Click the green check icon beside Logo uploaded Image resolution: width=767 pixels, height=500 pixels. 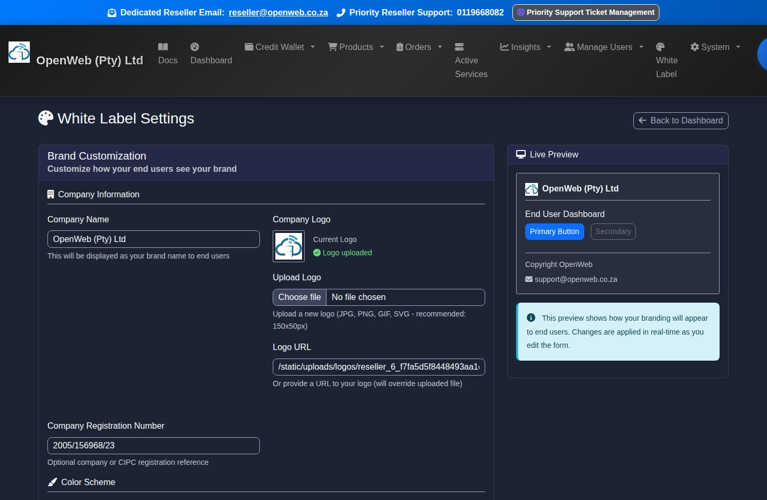click(x=317, y=253)
